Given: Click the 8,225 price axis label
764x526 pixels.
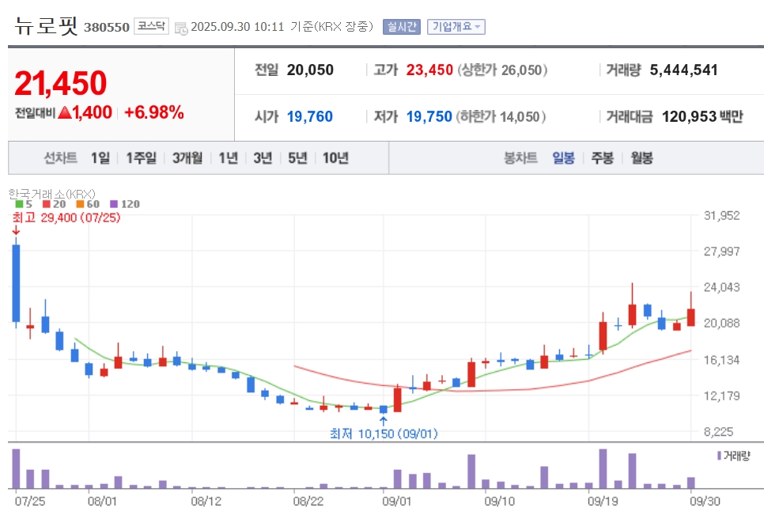Looking at the screenshot, I should coord(718,431).
